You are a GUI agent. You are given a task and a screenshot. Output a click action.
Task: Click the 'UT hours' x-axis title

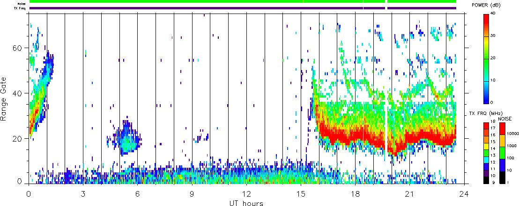[x=246, y=203]
